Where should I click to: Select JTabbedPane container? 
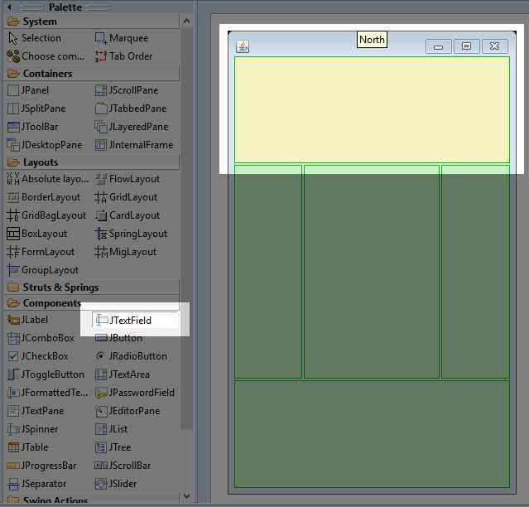point(131,109)
